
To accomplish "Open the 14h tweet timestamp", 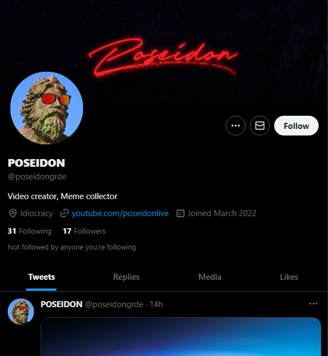I will pos(156,304).
